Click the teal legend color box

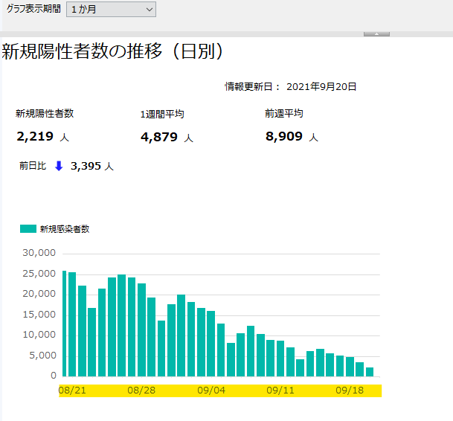click(x=28, y=229)
